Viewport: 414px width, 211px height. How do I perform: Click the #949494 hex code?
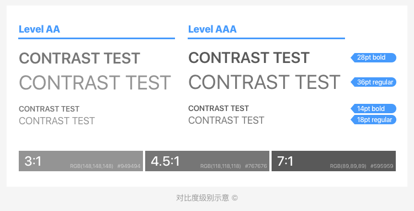(129, 166)
